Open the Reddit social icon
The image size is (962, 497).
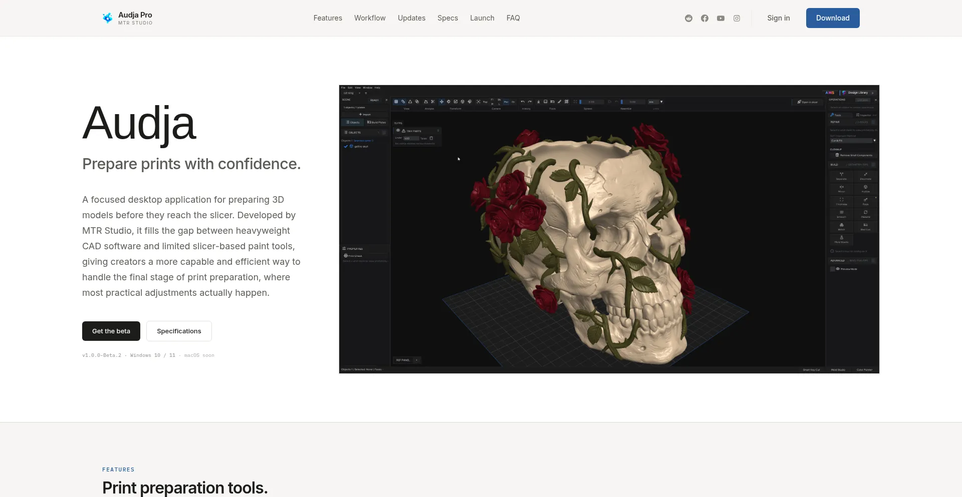point(688,18)
